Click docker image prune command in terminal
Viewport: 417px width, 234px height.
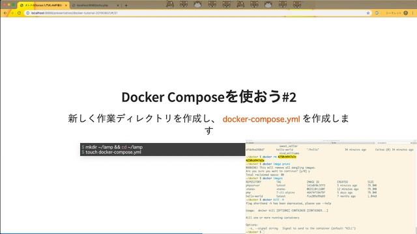pos(276,164)
